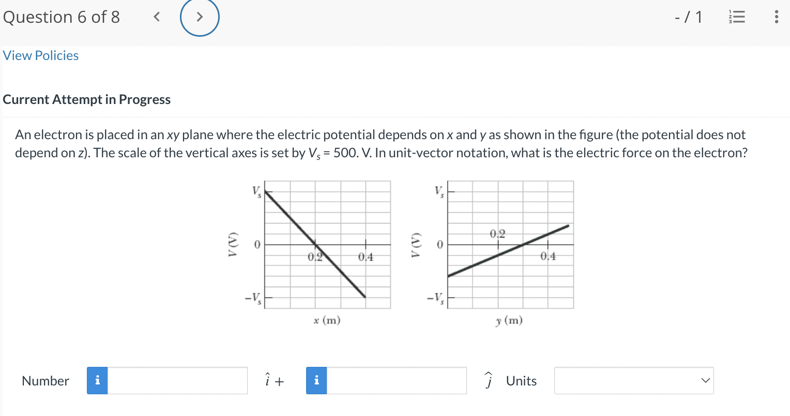This screenshot has height=416, width=790.
Task: Toggle the blue info badge on the j-hat input
Action: coord(316,380)
